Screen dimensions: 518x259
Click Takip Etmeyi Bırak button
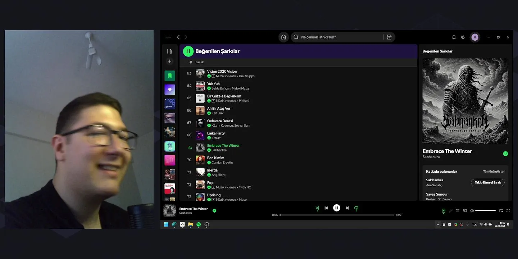[487, 182]
